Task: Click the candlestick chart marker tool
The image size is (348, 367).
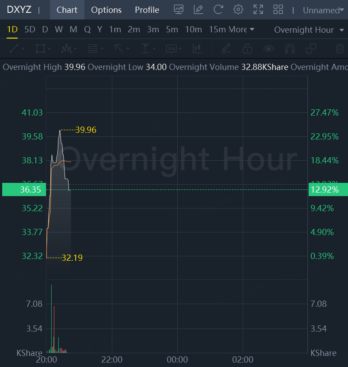Action: point(197,49)
